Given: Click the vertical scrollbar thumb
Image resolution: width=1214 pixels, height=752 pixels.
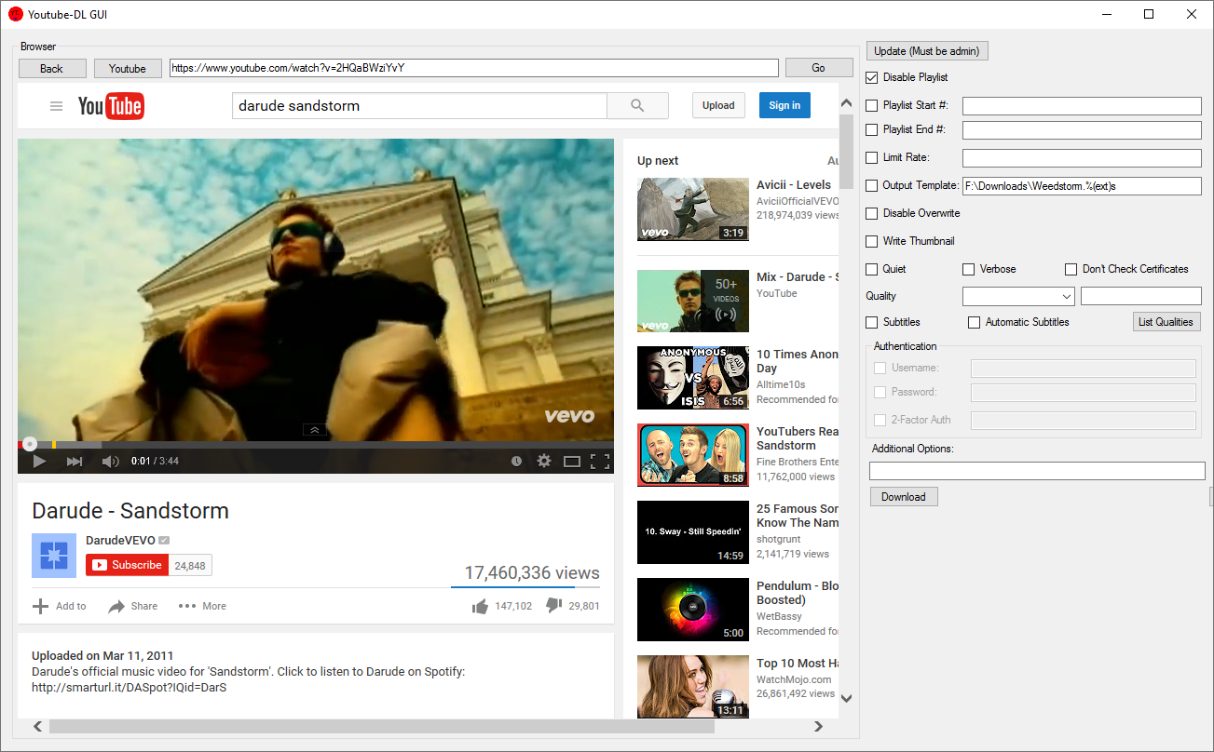Looking at the screenshot, I should pos(846,152).
